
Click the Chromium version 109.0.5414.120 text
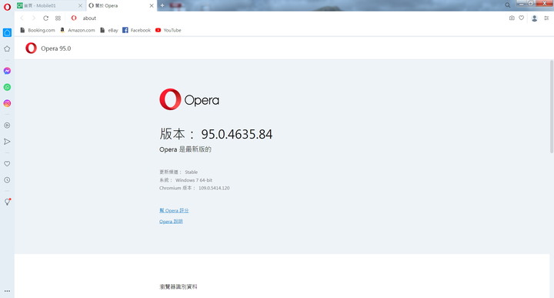(x=214, y=188)
